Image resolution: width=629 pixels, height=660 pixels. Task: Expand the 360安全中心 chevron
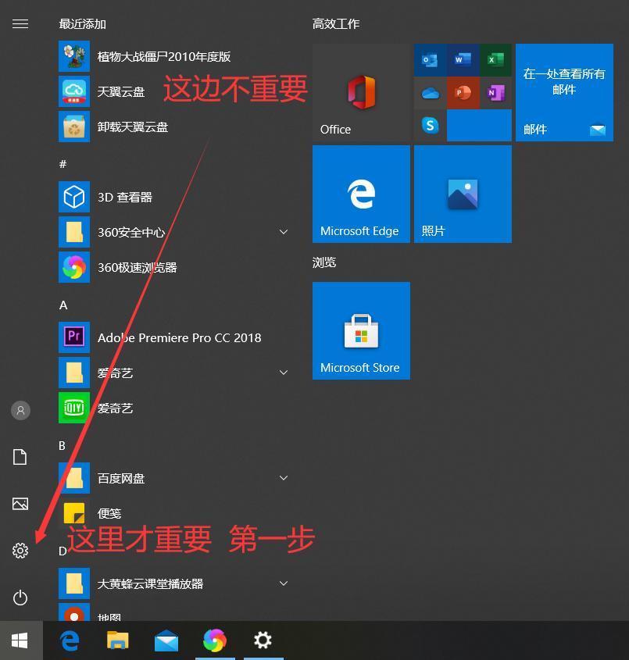(283, 232)
